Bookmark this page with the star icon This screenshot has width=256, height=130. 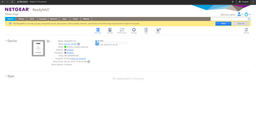pos(233,2)
